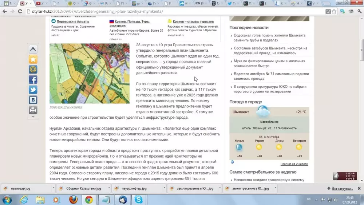Expand more share options below printer icon
This screenshot has height=205, width=364.
33,117
